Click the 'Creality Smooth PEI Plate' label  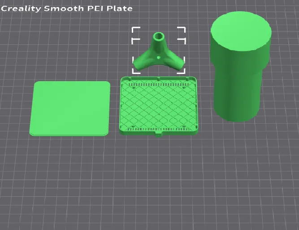[x=66, y=9]
